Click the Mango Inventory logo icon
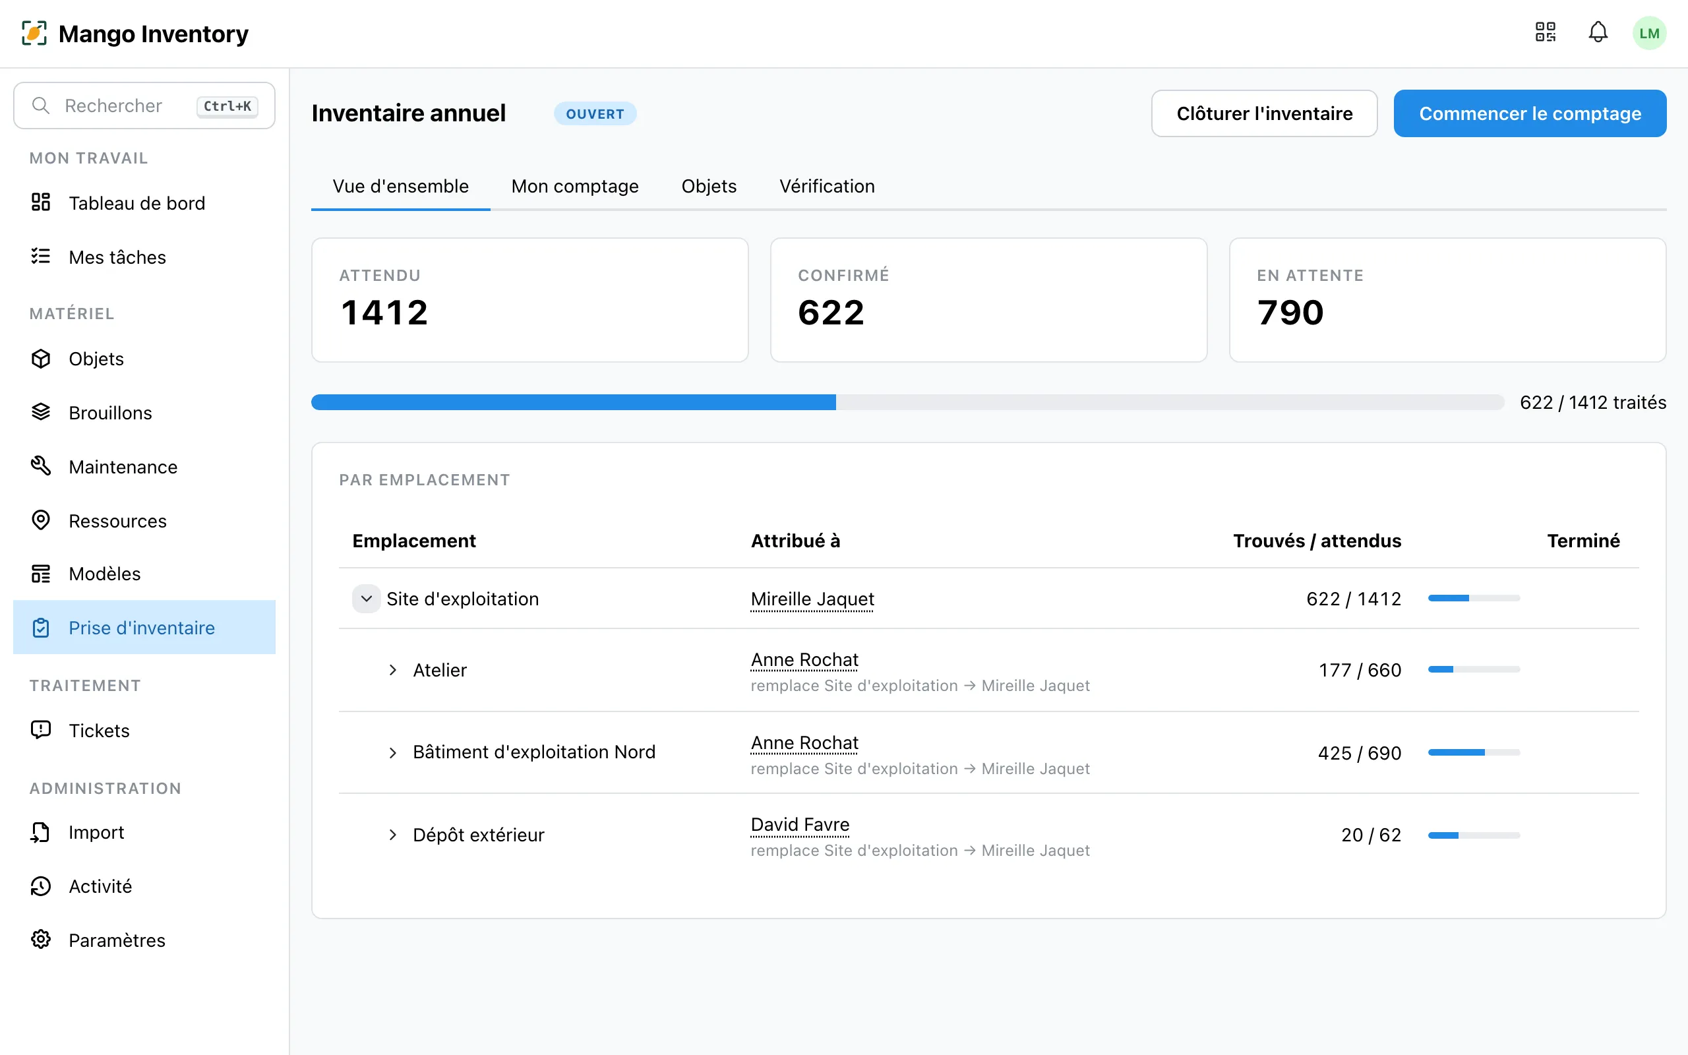This screenshot has height=1055, width=1688. pyautogui.click(x=34, y=34)
